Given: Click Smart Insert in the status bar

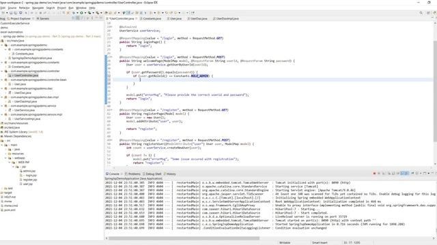Looking at the screenshot, I should tap(320, 242).
